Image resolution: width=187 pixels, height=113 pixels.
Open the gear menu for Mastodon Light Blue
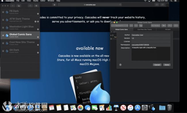(x=38, y=29)
